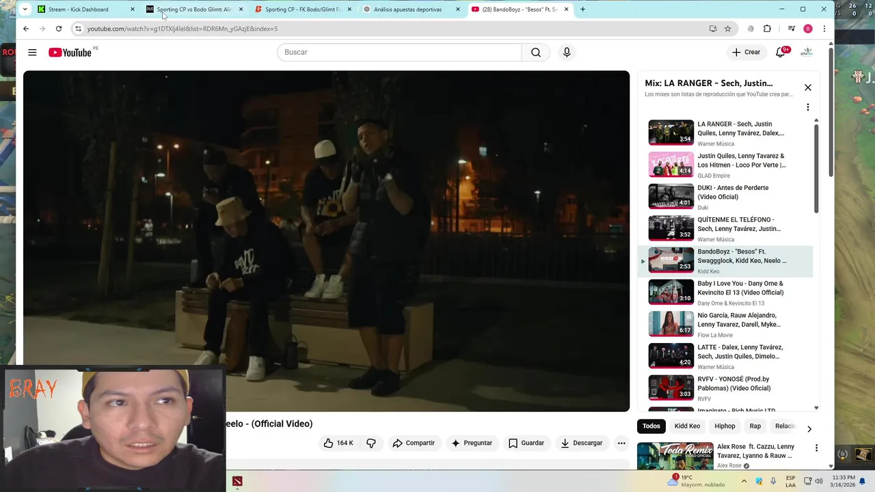Show hidden system tray icons
The image size is (875, 492).
tap(744, 481)
